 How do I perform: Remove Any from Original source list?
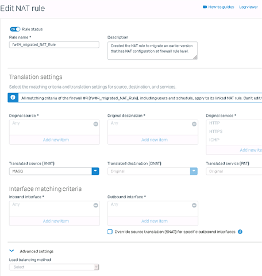[95, 124]
